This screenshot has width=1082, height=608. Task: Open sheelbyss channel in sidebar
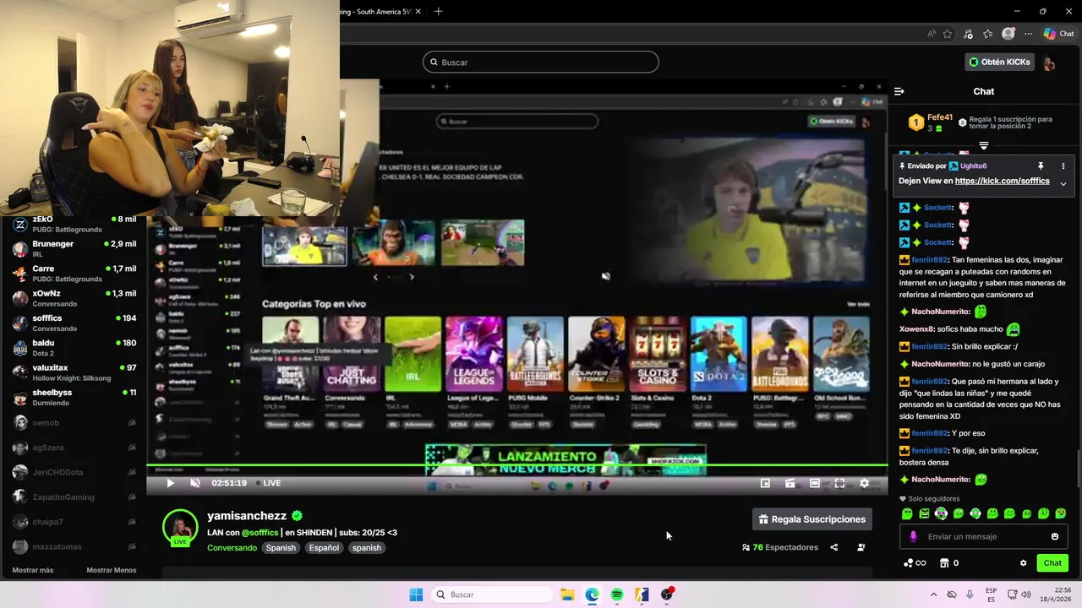tap(74, 398)
